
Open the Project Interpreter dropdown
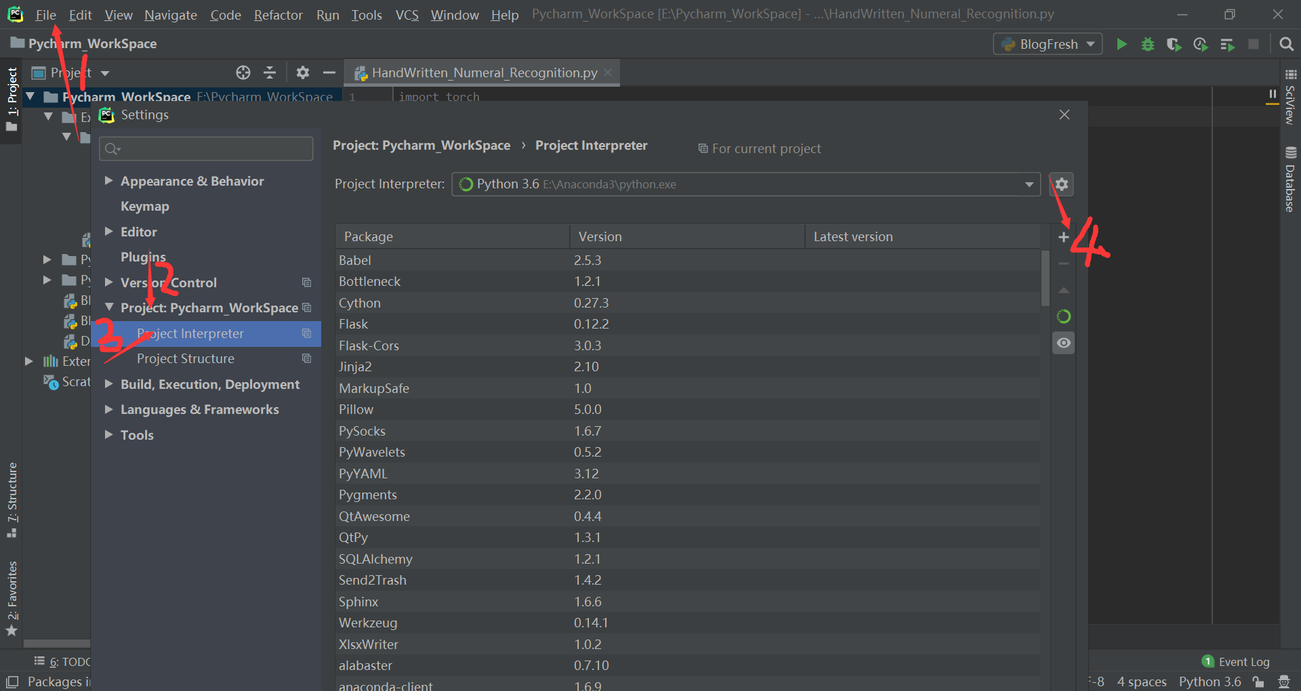click(745, 184)
